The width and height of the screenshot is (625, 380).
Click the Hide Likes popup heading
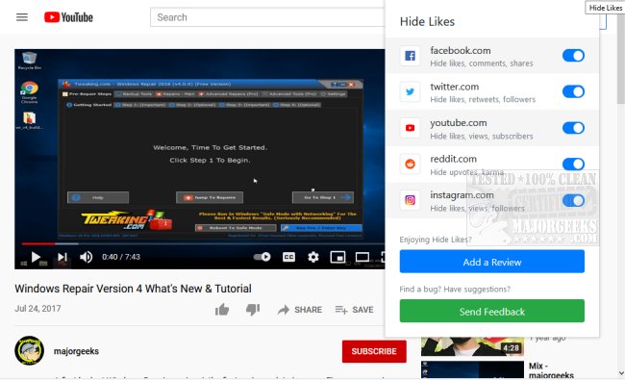tap(427, 21)
